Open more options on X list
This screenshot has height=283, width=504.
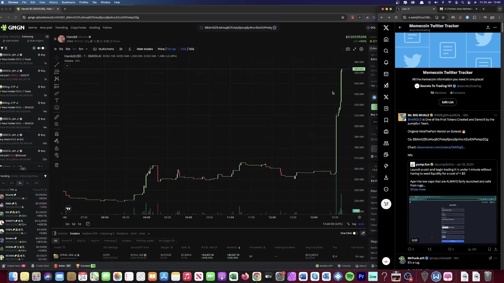[495, 27]
